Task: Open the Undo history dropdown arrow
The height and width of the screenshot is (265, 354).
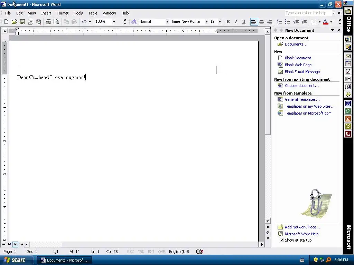Action: click(90, 22)
